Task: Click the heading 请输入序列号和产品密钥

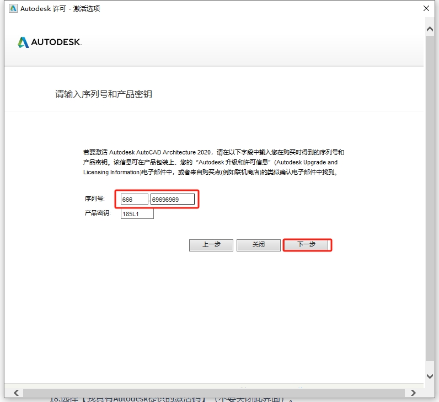Action: tap(104, 94)
